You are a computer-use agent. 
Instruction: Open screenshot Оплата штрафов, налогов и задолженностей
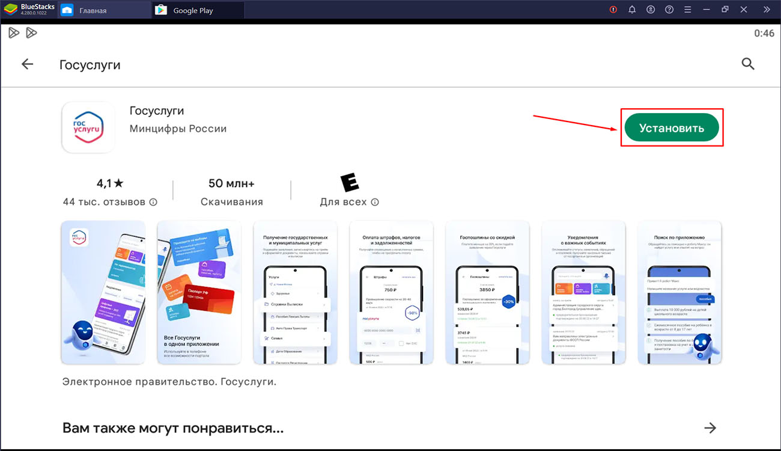point(391,292)
